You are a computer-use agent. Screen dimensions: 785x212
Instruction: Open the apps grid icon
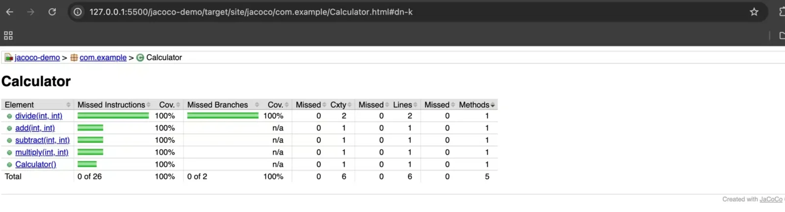click(x=8, y=36)
